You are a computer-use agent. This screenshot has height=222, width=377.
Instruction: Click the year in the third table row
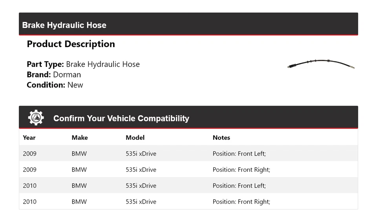click(29, 185)
